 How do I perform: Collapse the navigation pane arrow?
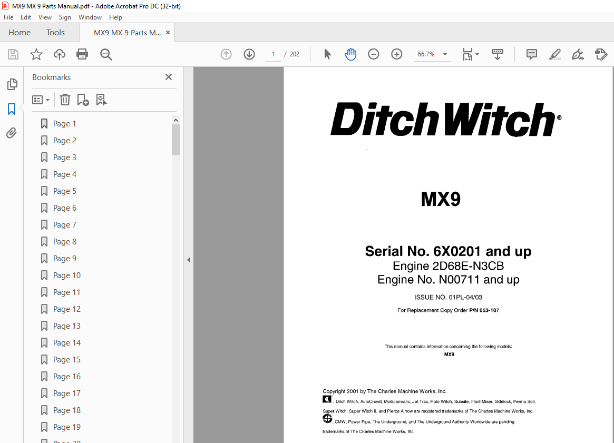pyautogui.click(x=189, y=260)
